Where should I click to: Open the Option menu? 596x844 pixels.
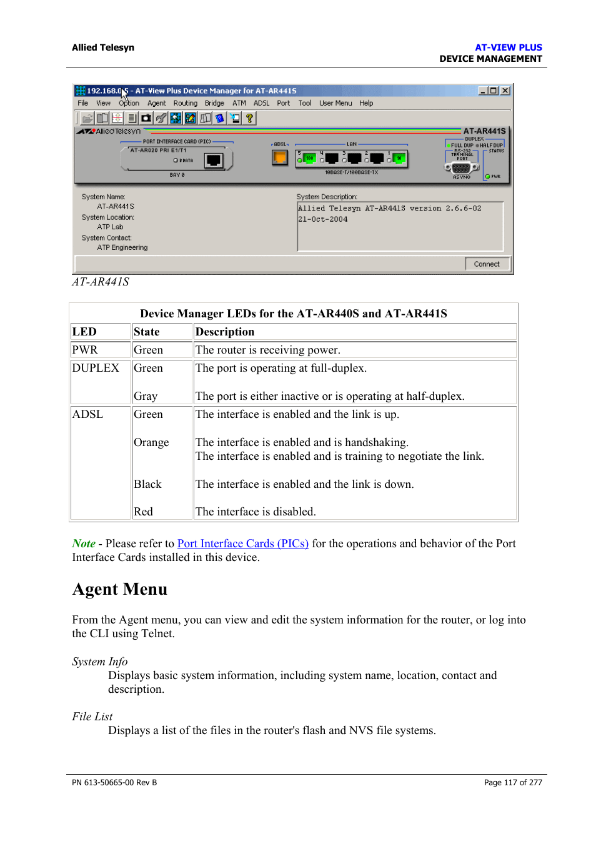(129, 103)
